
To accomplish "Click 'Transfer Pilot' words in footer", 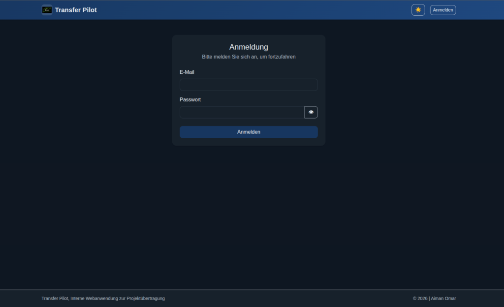I will coord(55,298).
